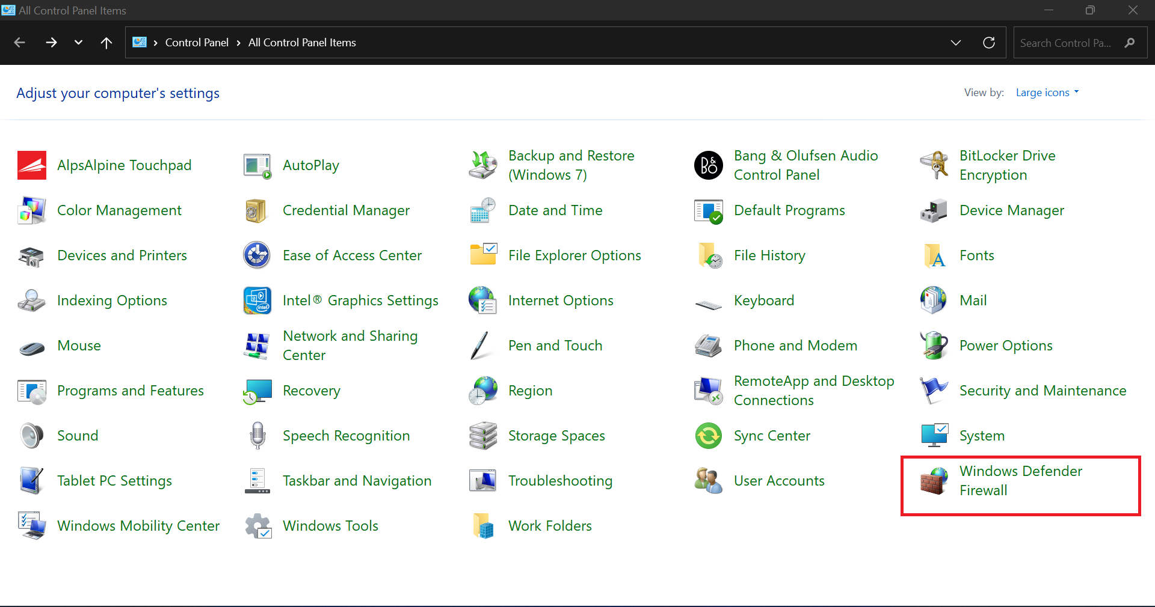Viewport: 1155px width, 607px height.
Task: Open the Credential Manager safe icon
Action: pyautogui.click(x=257, y=210)
